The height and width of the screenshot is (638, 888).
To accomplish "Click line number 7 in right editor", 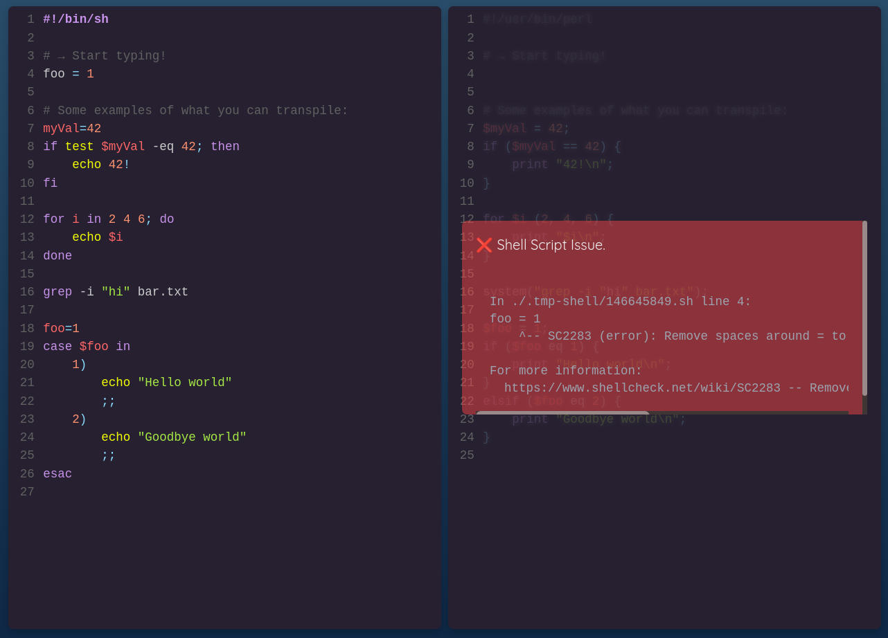I will coord(470,128).
